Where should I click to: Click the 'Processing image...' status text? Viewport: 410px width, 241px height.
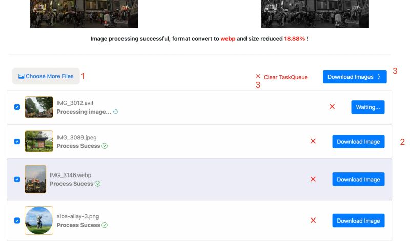84,112
